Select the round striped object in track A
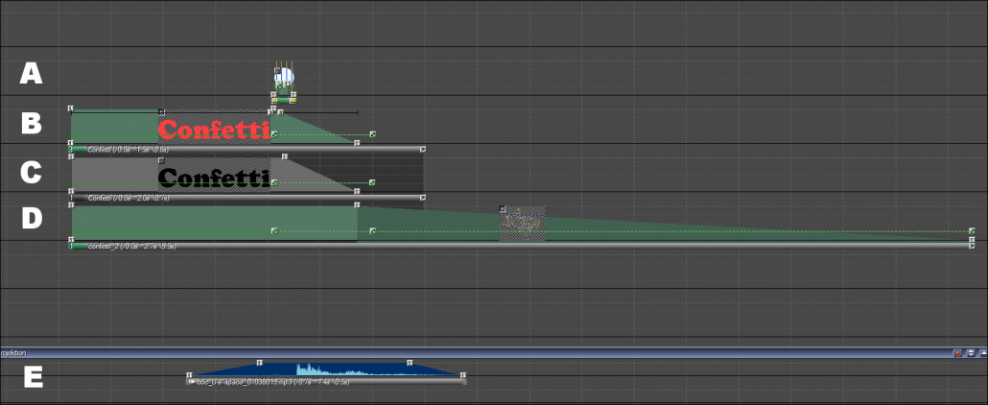This screenshot has width=988, height=405. point(284,77)
